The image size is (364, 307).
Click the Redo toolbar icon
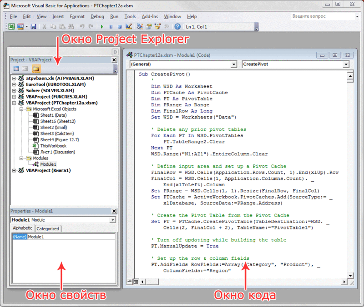[91, 27]
